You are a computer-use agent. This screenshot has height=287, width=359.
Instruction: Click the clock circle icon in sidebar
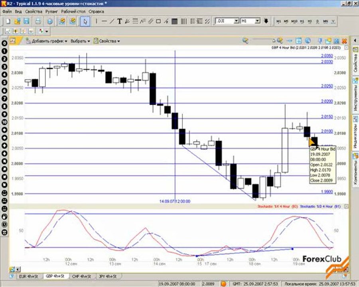[4, 224]
